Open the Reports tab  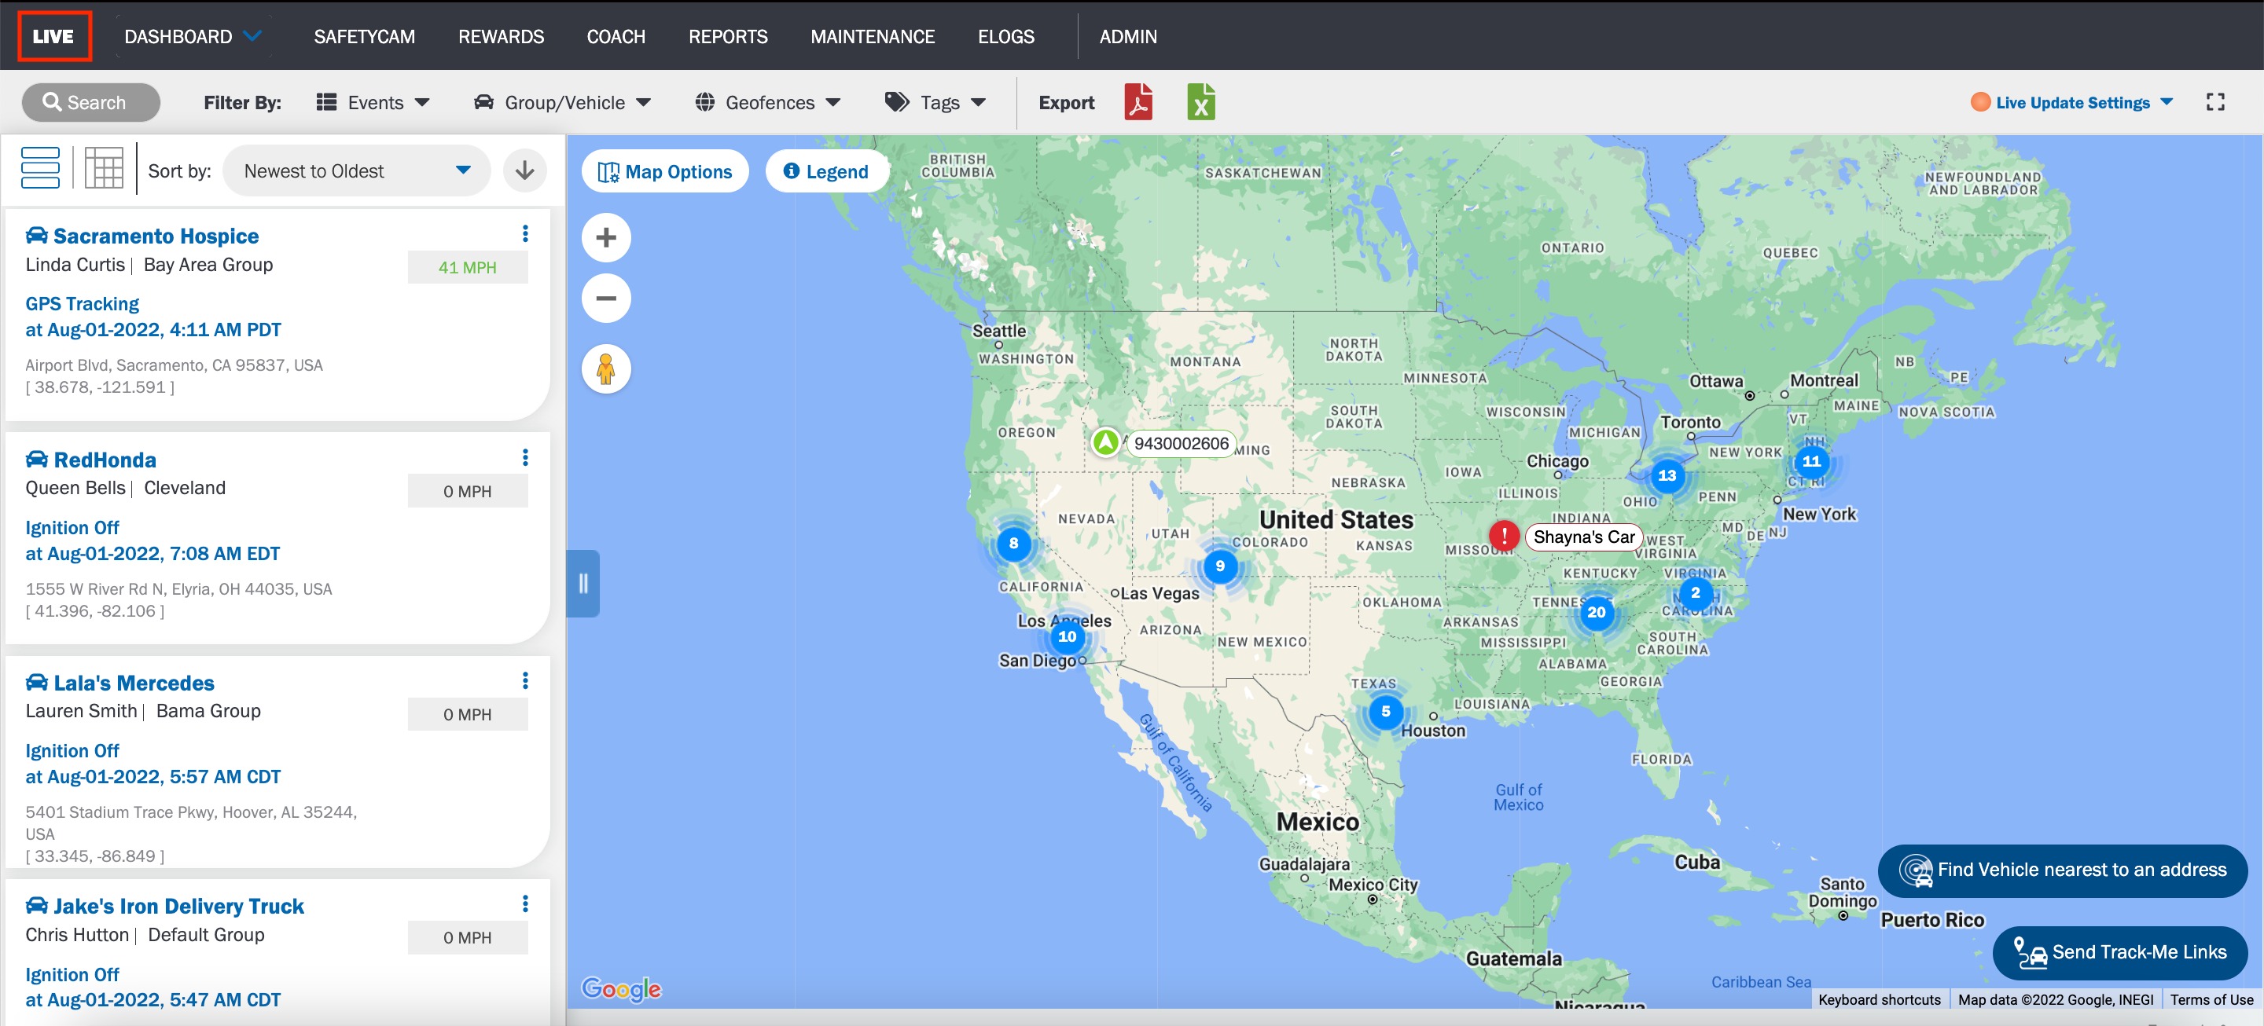[728, 36]
